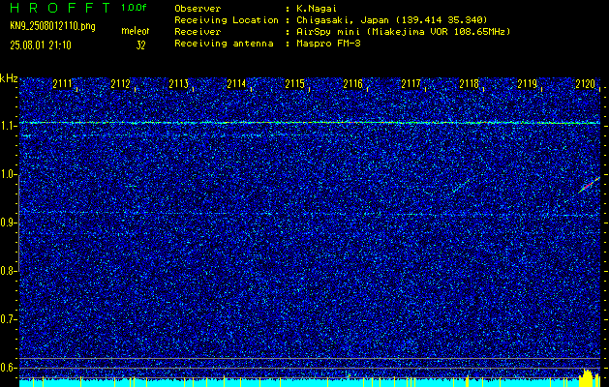Click the 2116 time marker
609x387 pixels.
tap(353, 84)
